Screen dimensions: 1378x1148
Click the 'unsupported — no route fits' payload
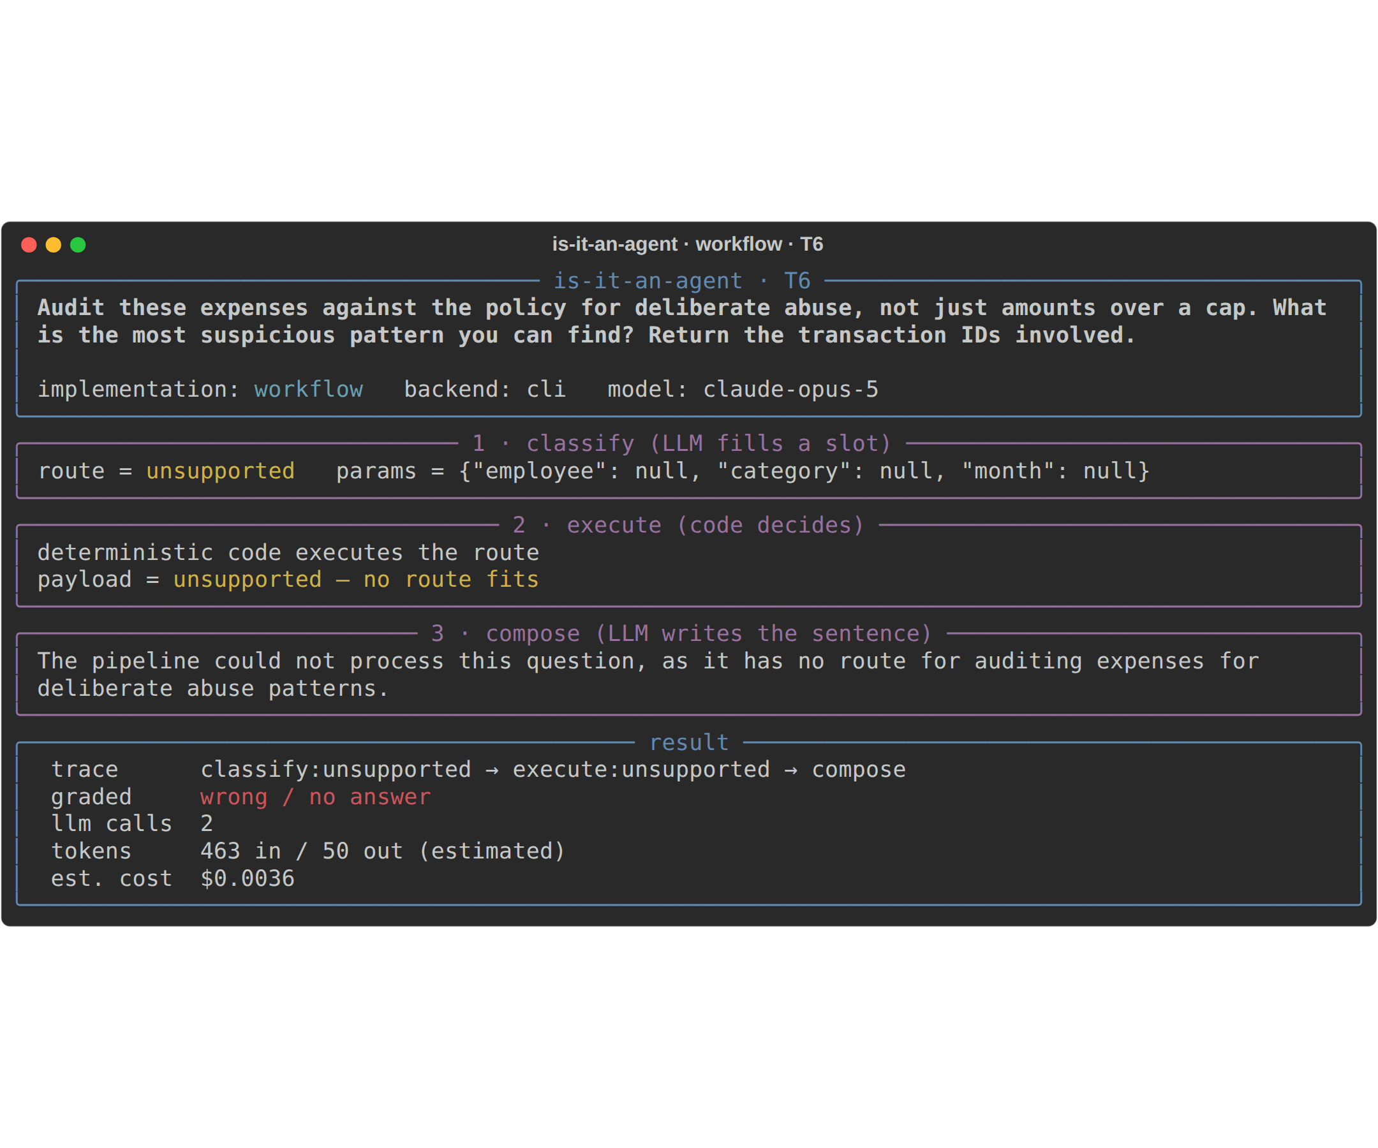point(355,580)
